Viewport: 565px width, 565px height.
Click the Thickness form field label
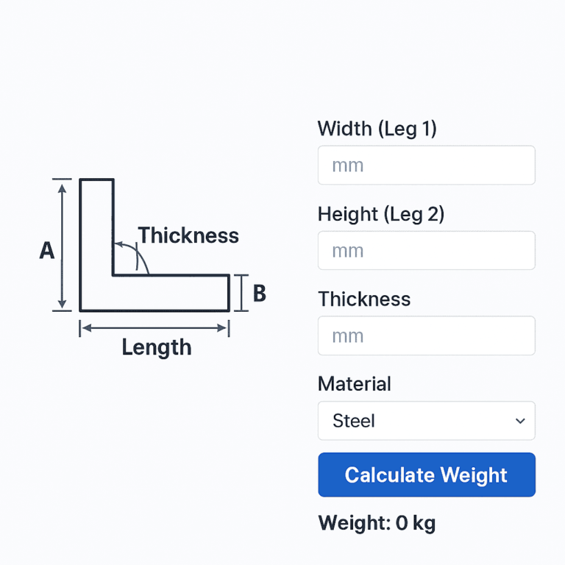click(x=364, y=299)
